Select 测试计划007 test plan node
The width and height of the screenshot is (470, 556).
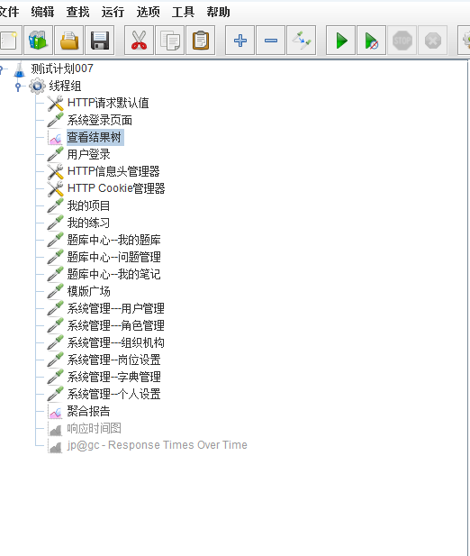point(62,68)
